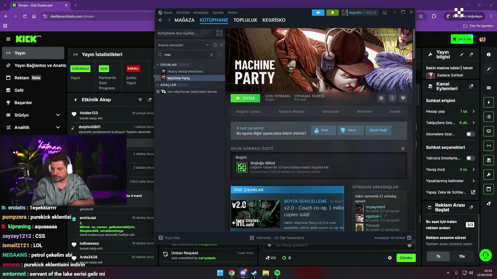The image size is (497, 279).
Task: Toggle the Yalnızca Emotlarla switch
Action: (x=471, y=158)
